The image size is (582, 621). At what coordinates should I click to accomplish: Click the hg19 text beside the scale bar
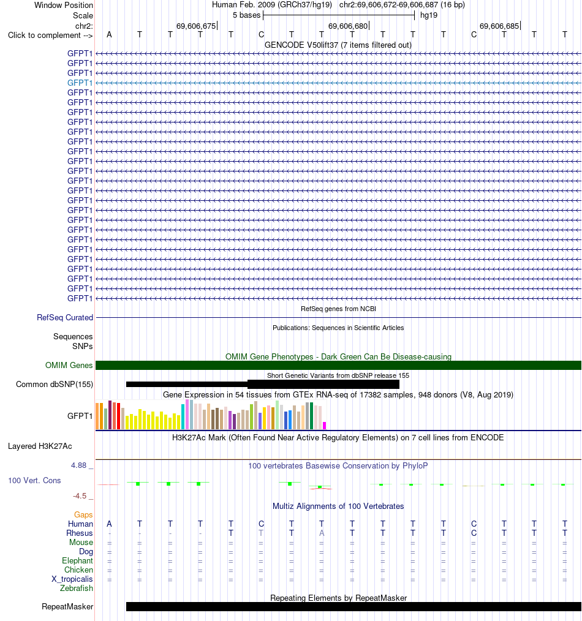click(x=429, y=15)
